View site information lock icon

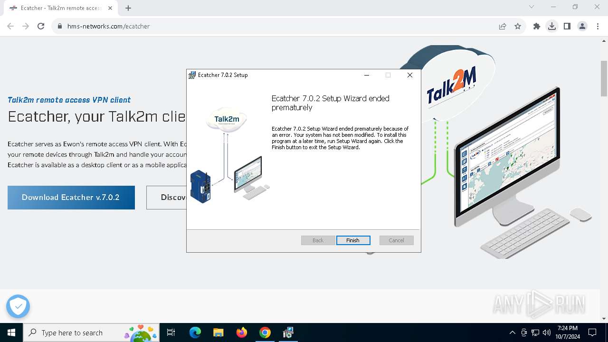(x=60, y=26)
